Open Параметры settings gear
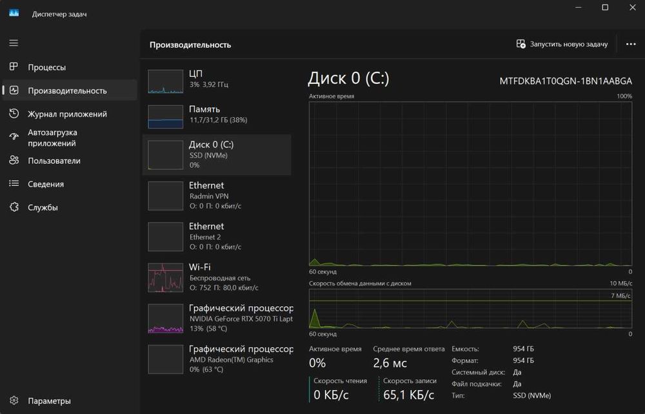This screenshot has width=645, height=414. (x=14, y=400)
